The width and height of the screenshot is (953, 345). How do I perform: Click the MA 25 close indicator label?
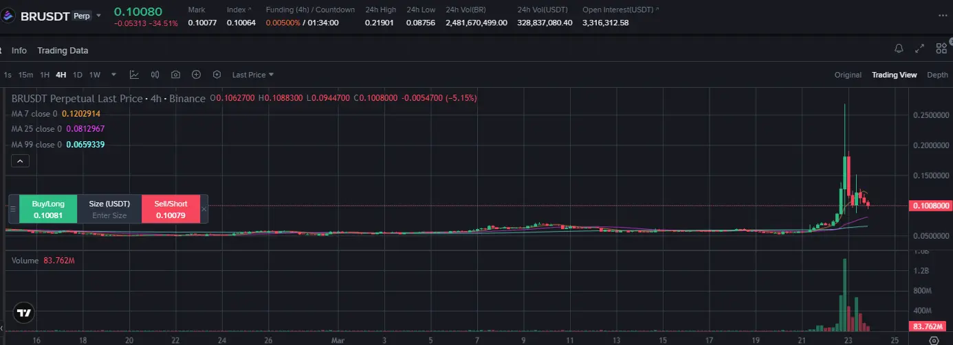pyautogui.click(x=36, y=129)
